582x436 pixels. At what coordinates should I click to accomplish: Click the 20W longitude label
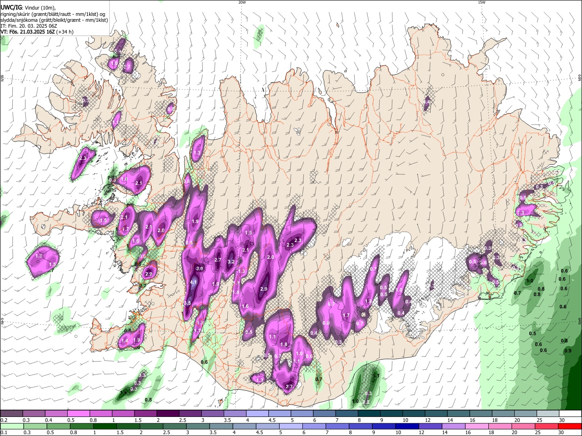tap(242, 2)
